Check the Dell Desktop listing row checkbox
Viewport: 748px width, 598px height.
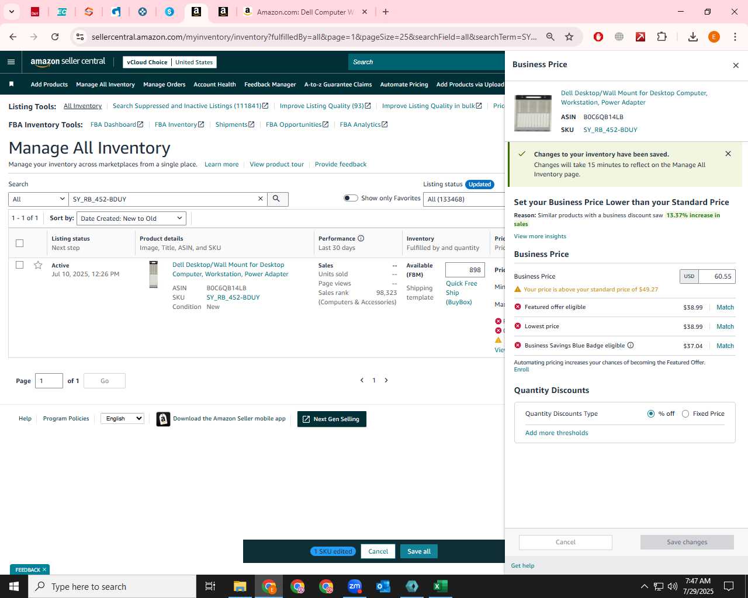[x=19, y=265]
